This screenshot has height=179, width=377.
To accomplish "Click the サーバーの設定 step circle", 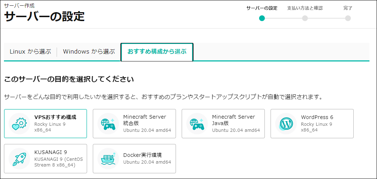I will [262, 18].
